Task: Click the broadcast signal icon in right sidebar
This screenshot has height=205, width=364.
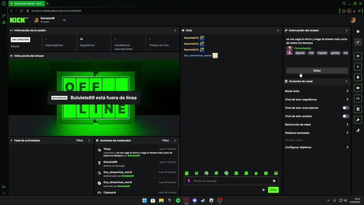Action: click(x=358, y=99)
